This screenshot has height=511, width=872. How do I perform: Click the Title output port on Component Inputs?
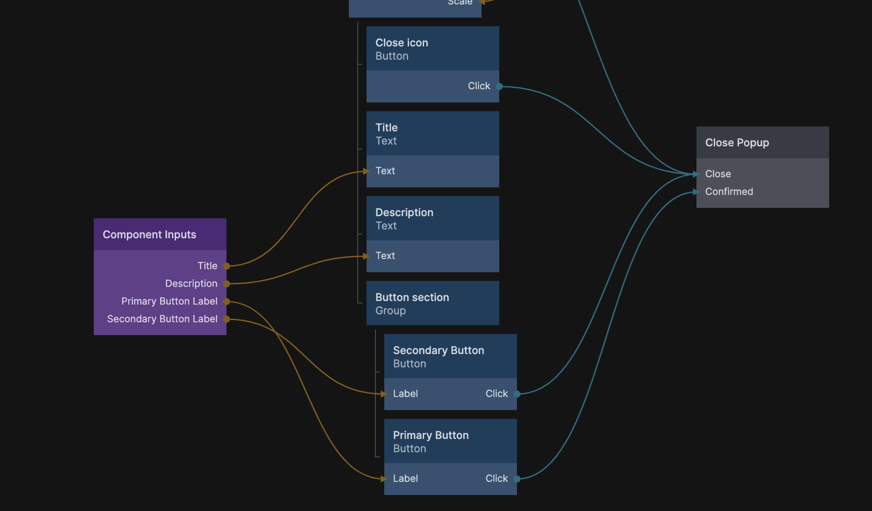226,266
